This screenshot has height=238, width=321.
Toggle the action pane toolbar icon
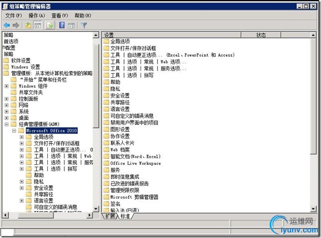71,25
